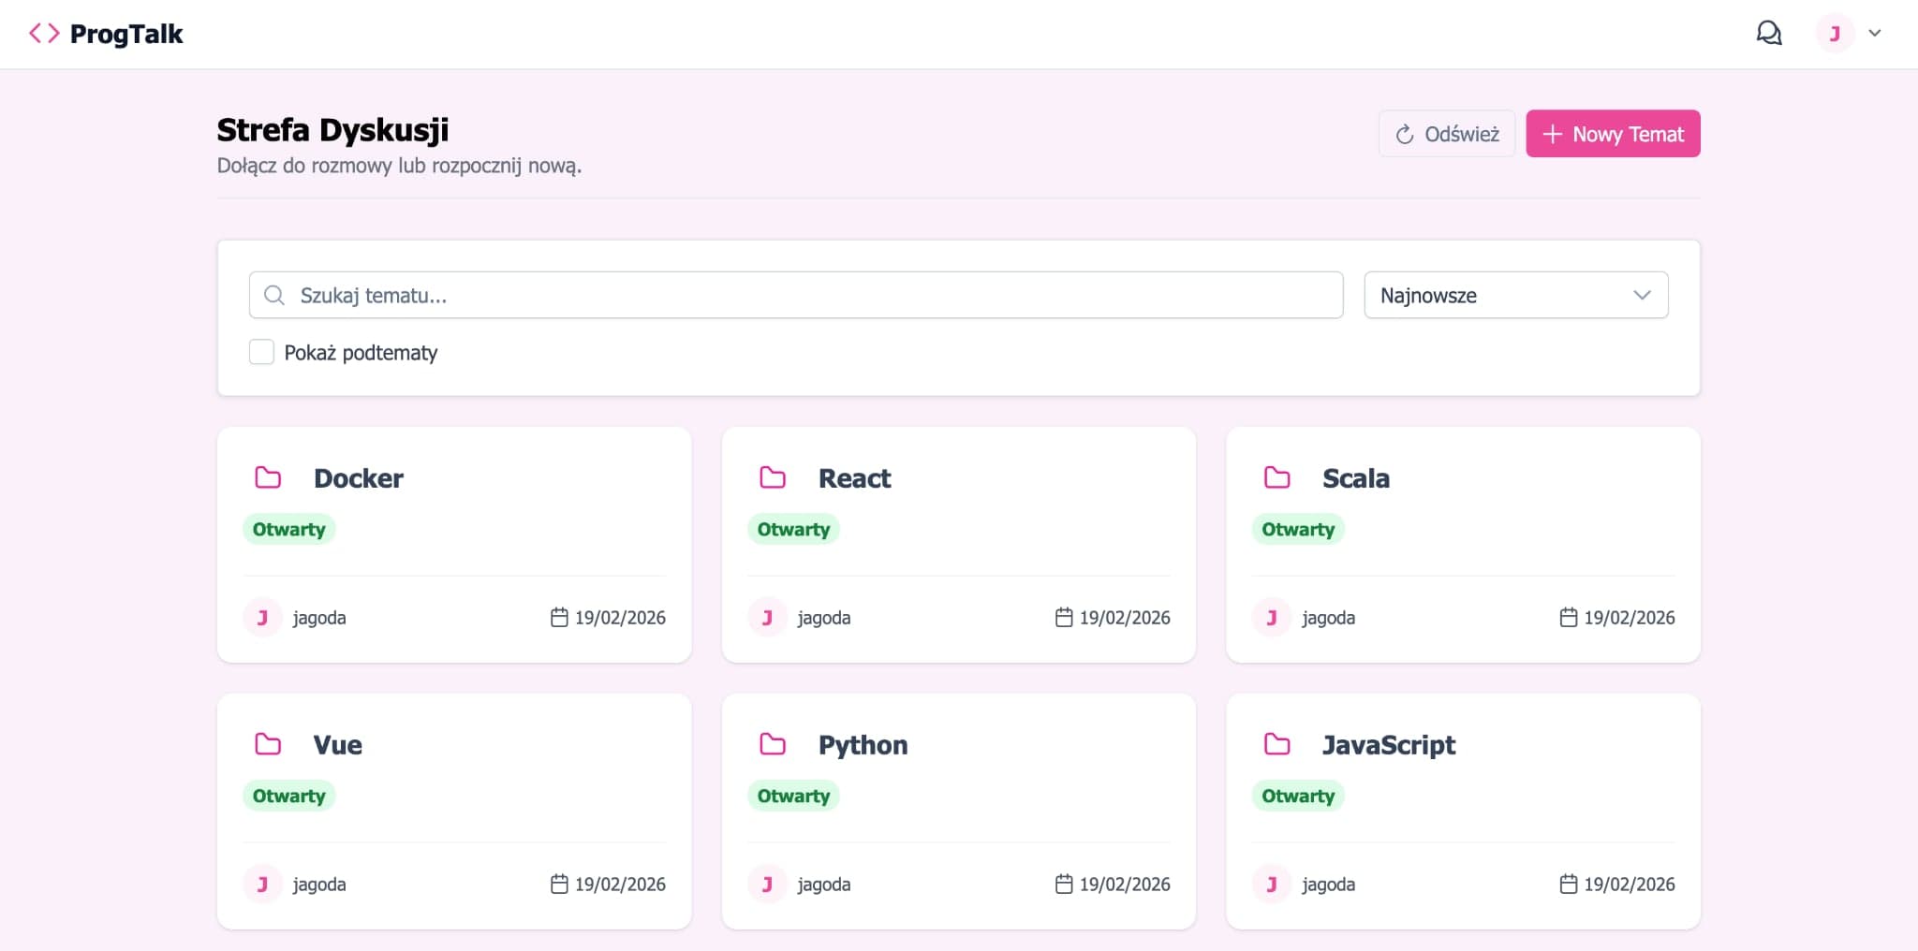Enable the Pokaż podtematy checkbox
Image resolution: width=1918 pixels, height=951 pixels.
coord(261,352)
